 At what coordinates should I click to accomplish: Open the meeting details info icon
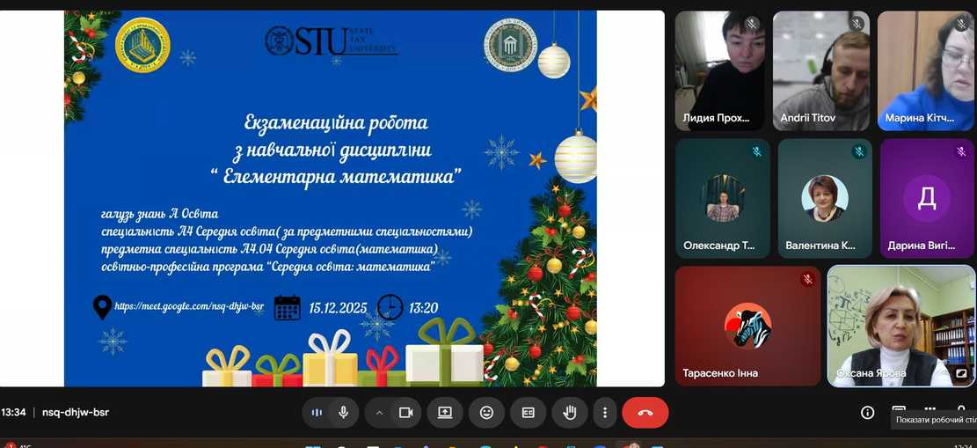(x=867, y=412)
